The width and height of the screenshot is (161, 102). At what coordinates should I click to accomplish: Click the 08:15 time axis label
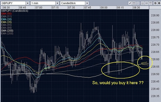[120, 7]
